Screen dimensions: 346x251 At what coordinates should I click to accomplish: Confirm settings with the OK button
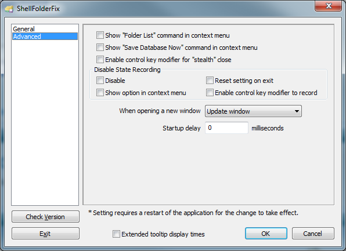(266, 234)
